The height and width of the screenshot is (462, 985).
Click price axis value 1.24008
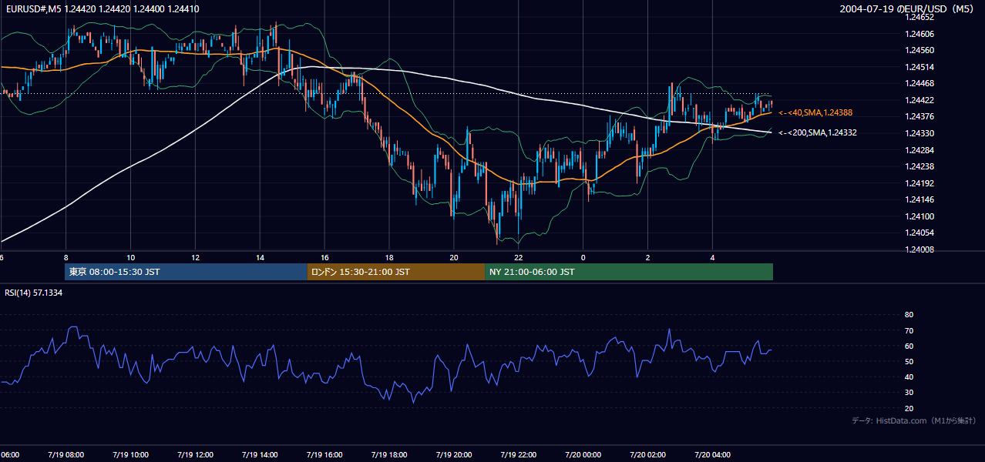[x=919, y=249]
